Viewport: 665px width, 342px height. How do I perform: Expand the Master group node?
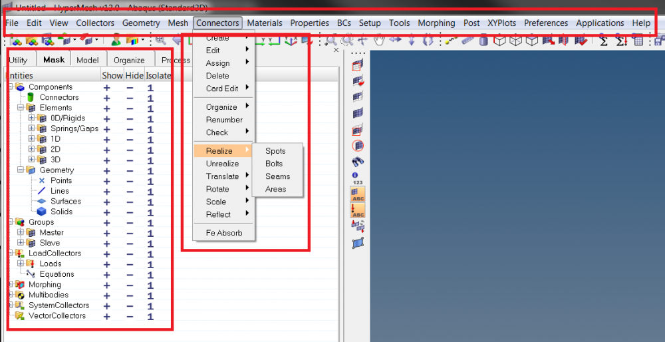point(21,232)
